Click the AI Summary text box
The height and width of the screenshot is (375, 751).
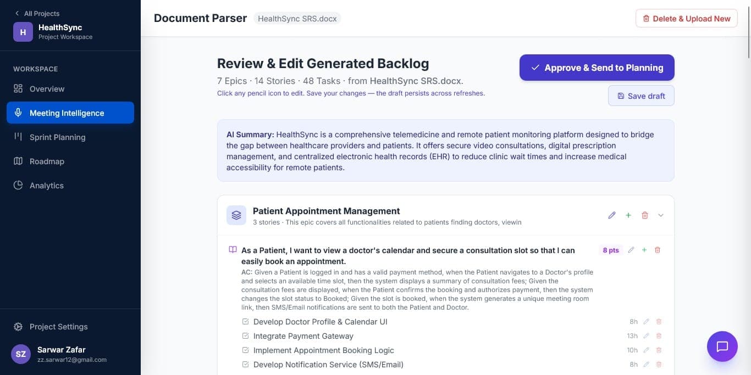[x=446, y=150]
